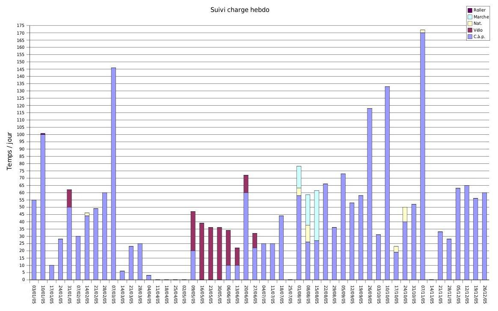
Task: Select the Nat. legend color swatch
Action: [x=470, y=24]
